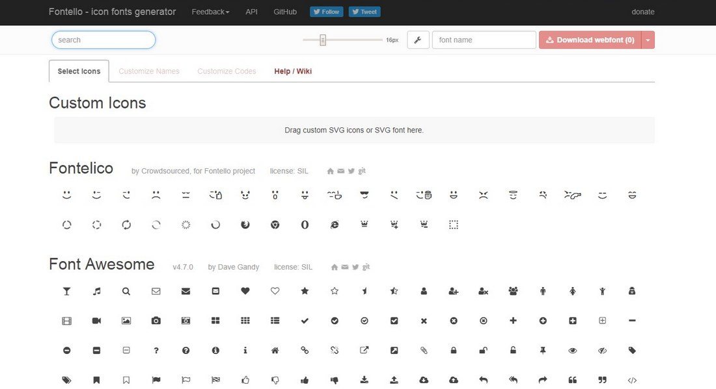
Task: Select the video camera icon
Action: 96,321
